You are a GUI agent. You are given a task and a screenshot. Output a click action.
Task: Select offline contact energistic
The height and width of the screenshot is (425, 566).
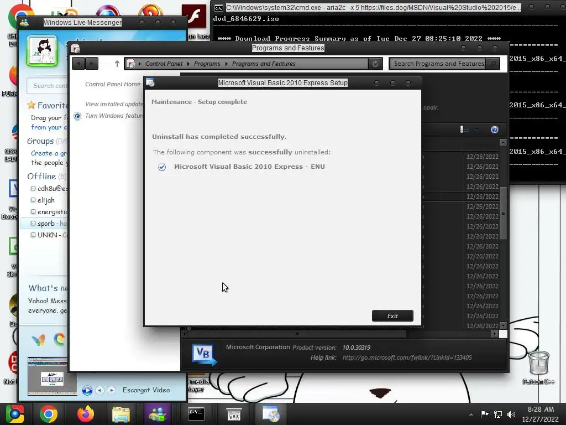(x=49, y=212)
